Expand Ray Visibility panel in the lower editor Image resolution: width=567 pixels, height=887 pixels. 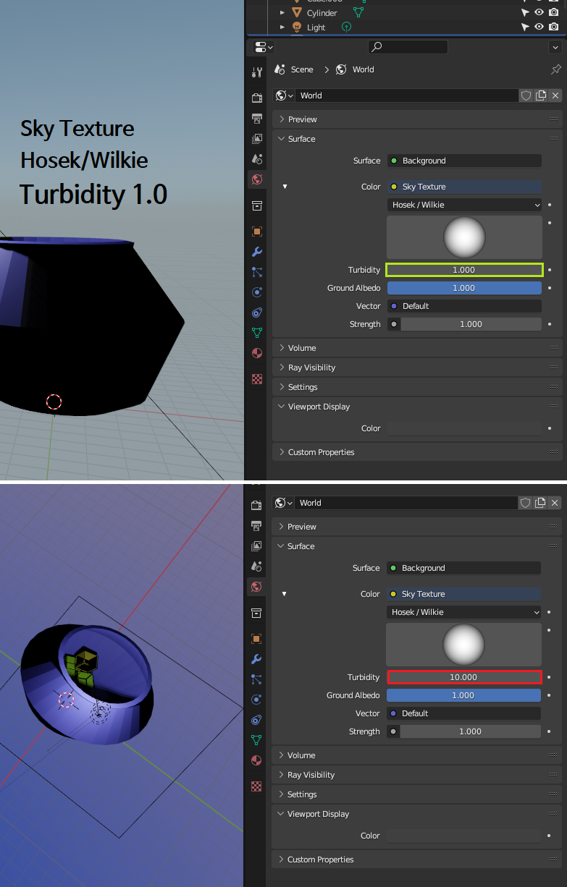pos(416,775)
